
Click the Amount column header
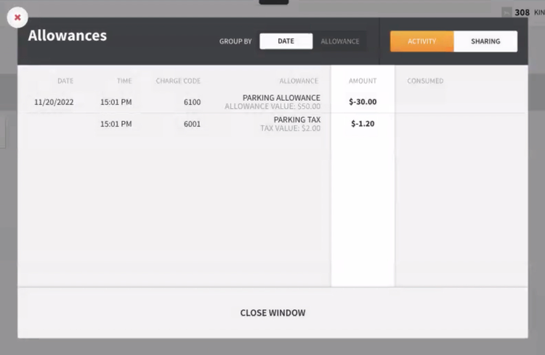tap(363, 81)
